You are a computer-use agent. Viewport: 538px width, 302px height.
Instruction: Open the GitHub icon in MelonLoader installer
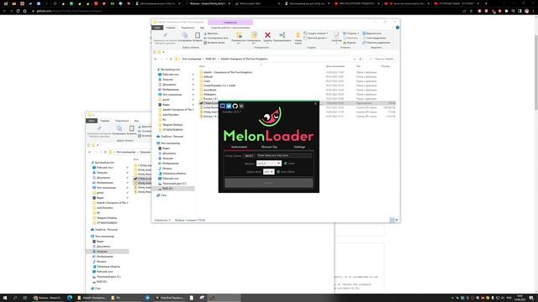(235, 107)
